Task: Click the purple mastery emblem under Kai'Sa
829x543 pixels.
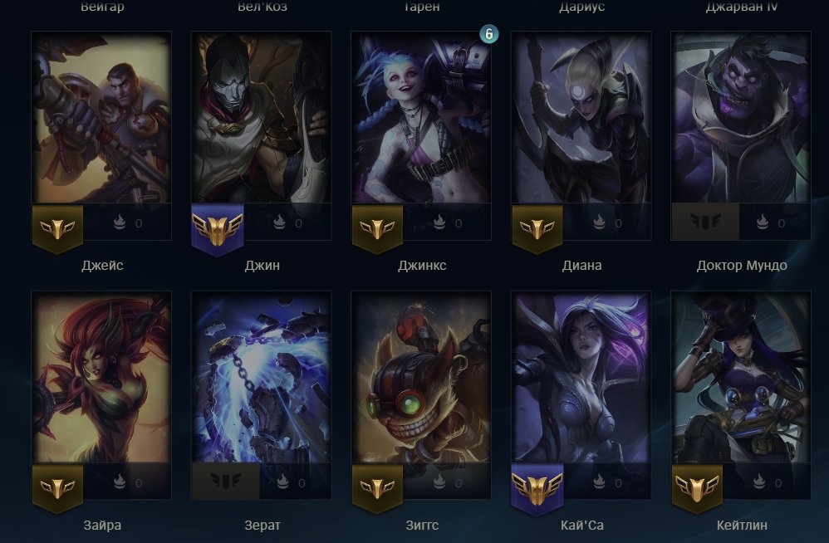Action: (x=537, y=490)
